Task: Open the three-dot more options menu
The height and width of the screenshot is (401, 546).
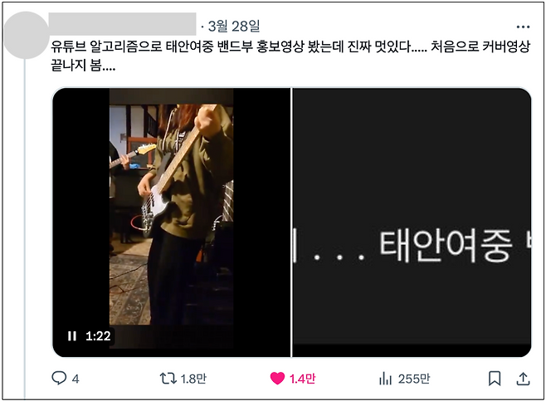Action: (x=523, y=27)
